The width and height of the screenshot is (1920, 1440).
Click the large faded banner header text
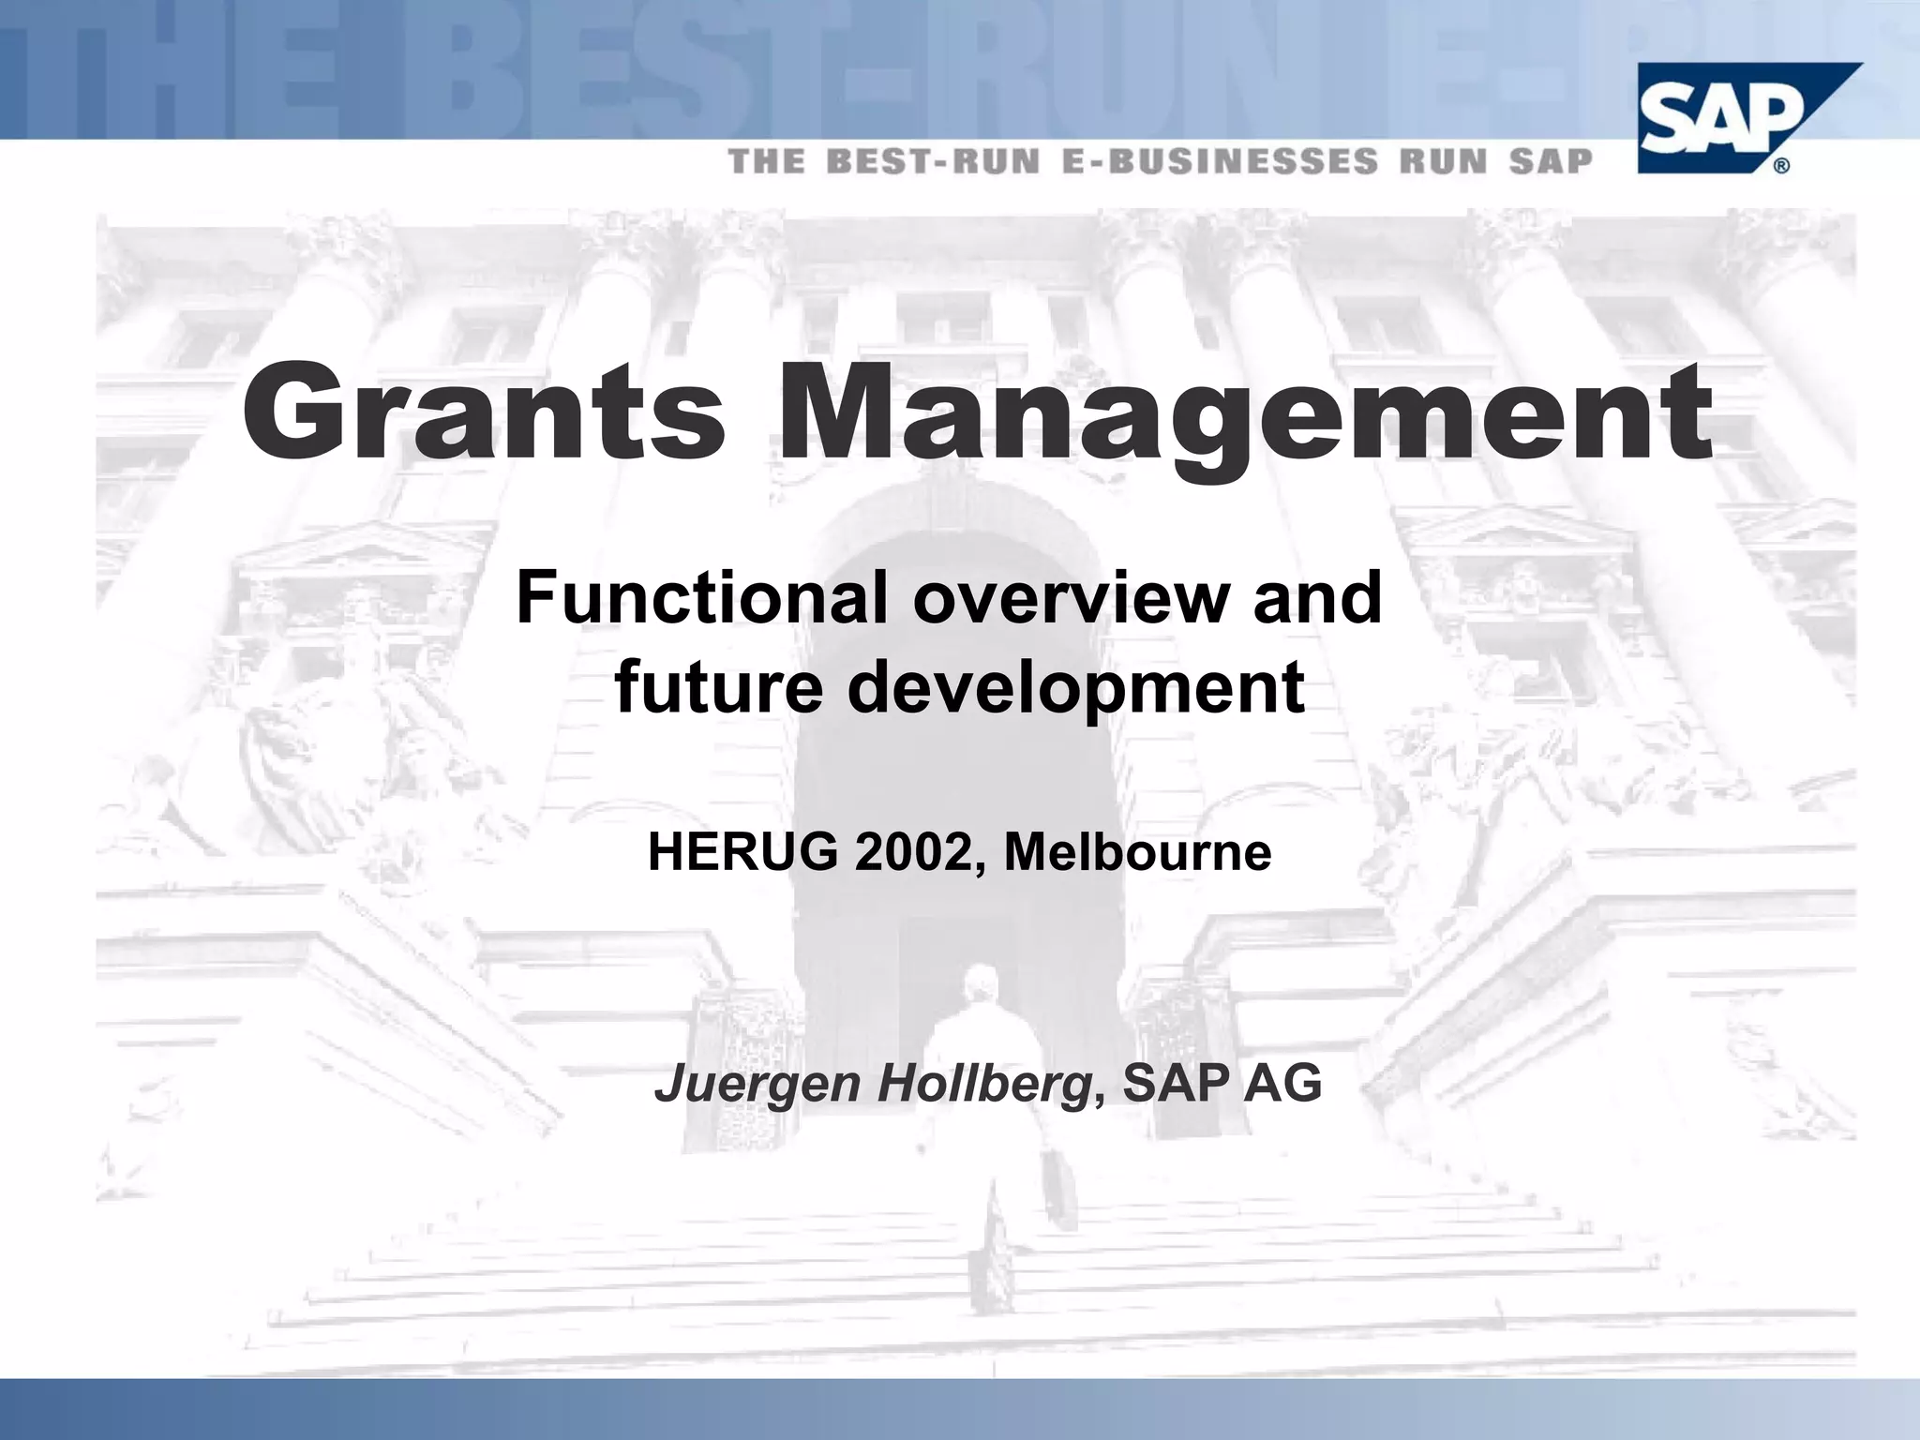coord(656,70)
